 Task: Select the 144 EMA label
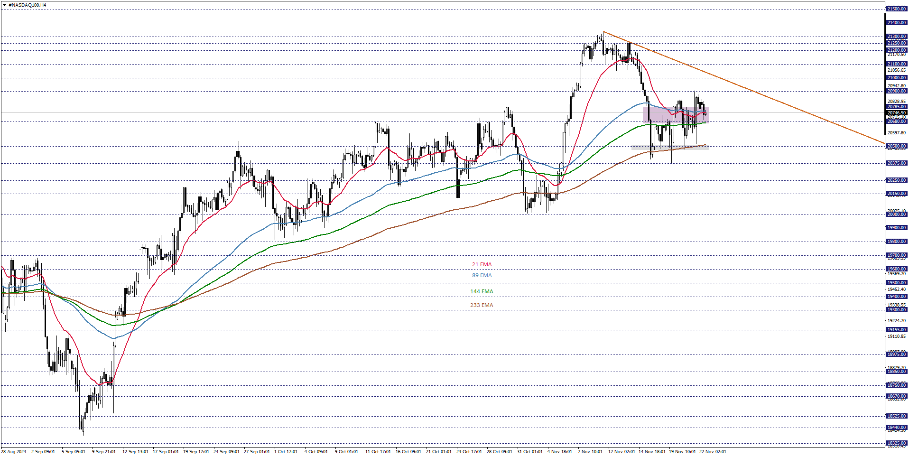[x=482, y=291]
